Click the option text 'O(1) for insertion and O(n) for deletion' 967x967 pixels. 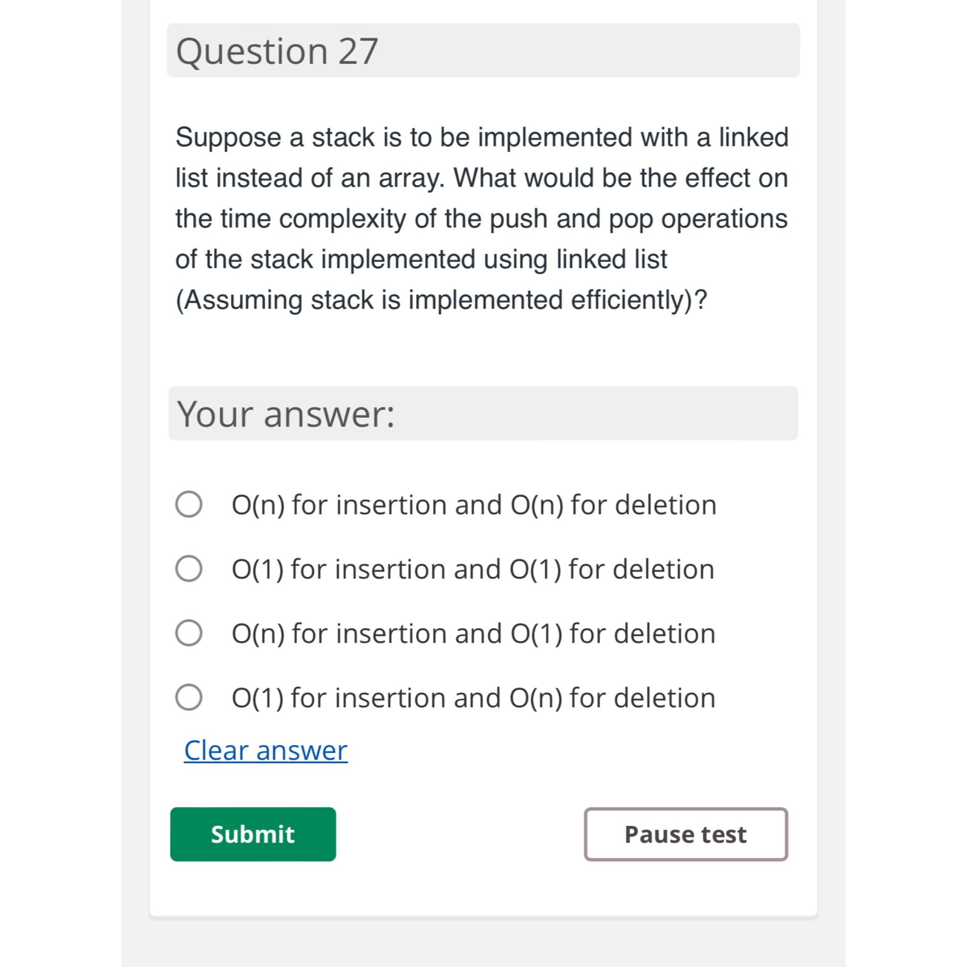pyautogui.click(x=474, y=698)
